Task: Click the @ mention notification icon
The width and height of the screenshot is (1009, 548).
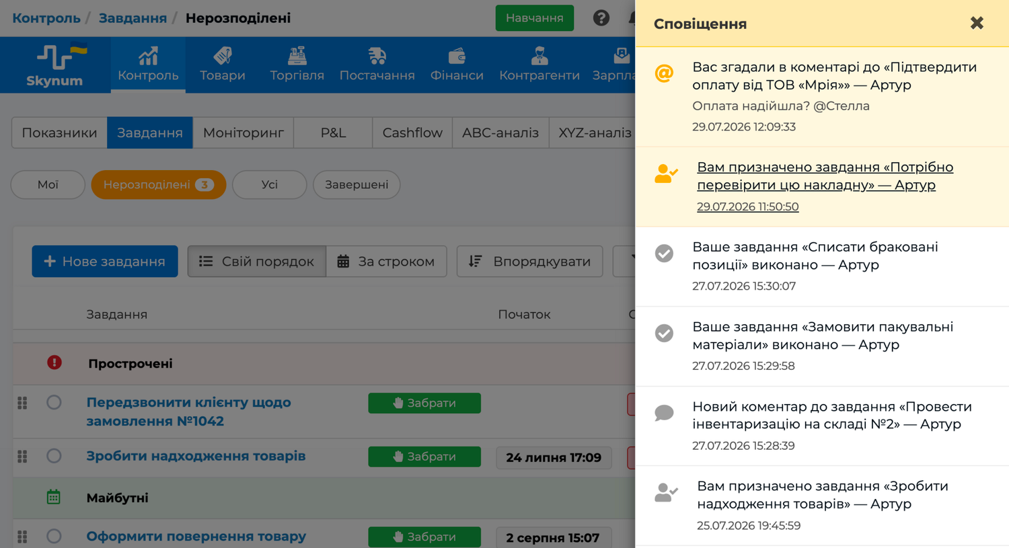Action: point(664,73)
